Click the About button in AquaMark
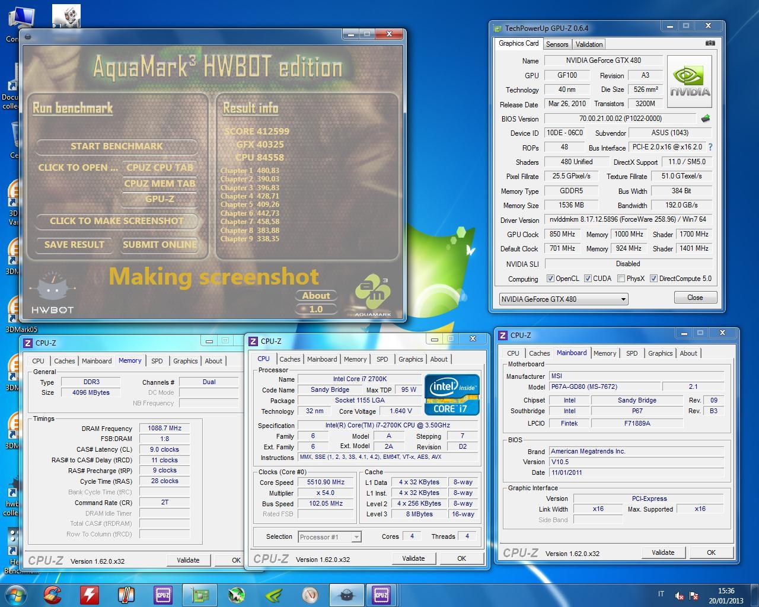This screenshot has width=759, height=607. (316, 295)
